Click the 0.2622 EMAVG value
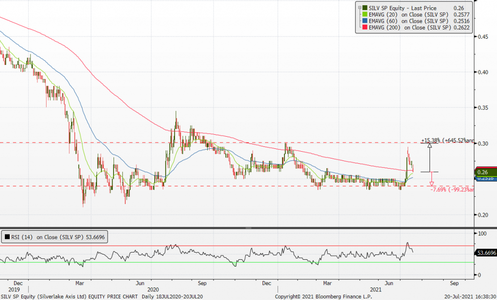 462,28
